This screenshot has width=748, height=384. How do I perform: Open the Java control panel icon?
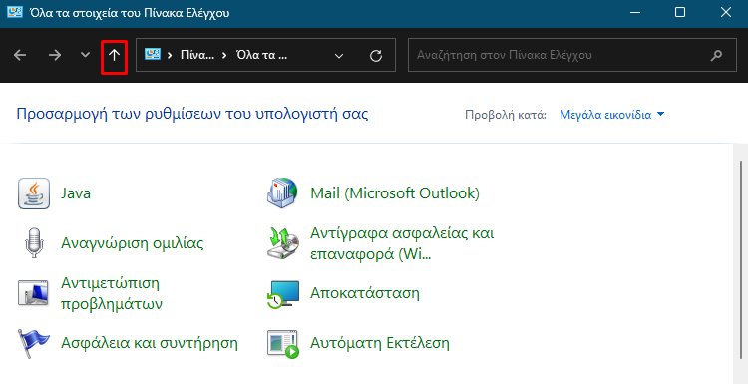[34, 193]
